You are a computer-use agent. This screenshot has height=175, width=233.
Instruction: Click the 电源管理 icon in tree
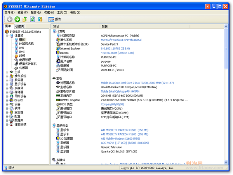point(16,60)
